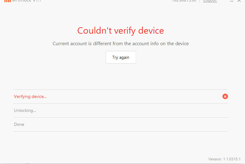Image resolution: width=245 pixels, height=164 pixels.
Task: Click the "Couldn't verify device" heading
Action: tap(121, 31)
